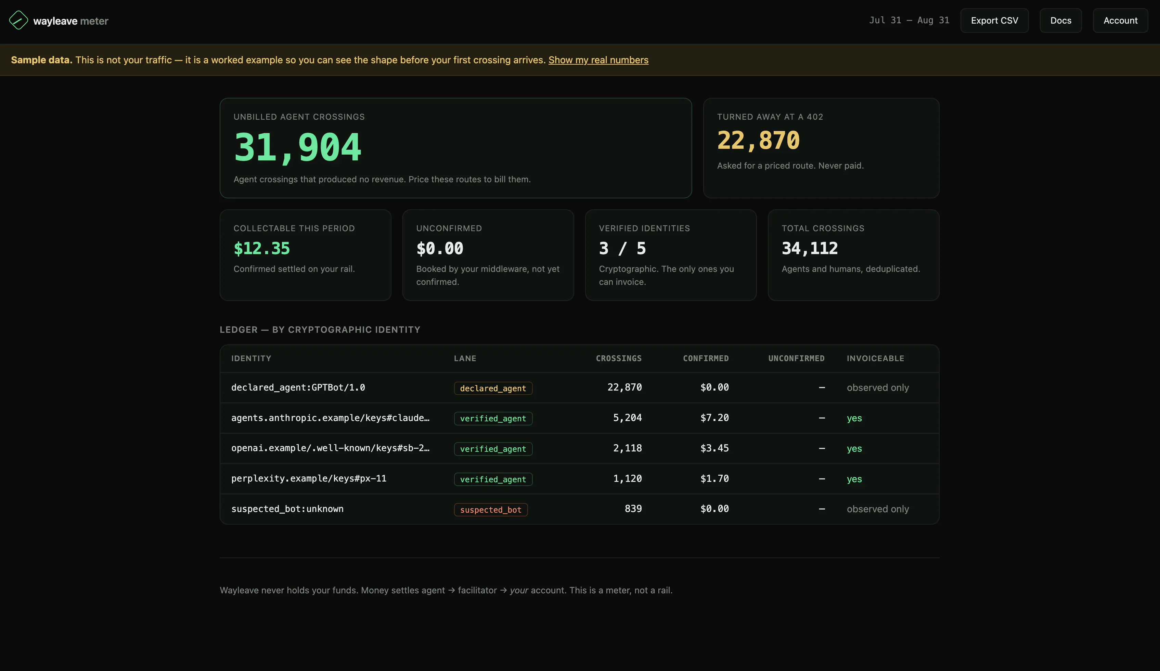Click the 839 crossings cell
The height and width of the screenshot is (671, 1160).
click(633, 509)
